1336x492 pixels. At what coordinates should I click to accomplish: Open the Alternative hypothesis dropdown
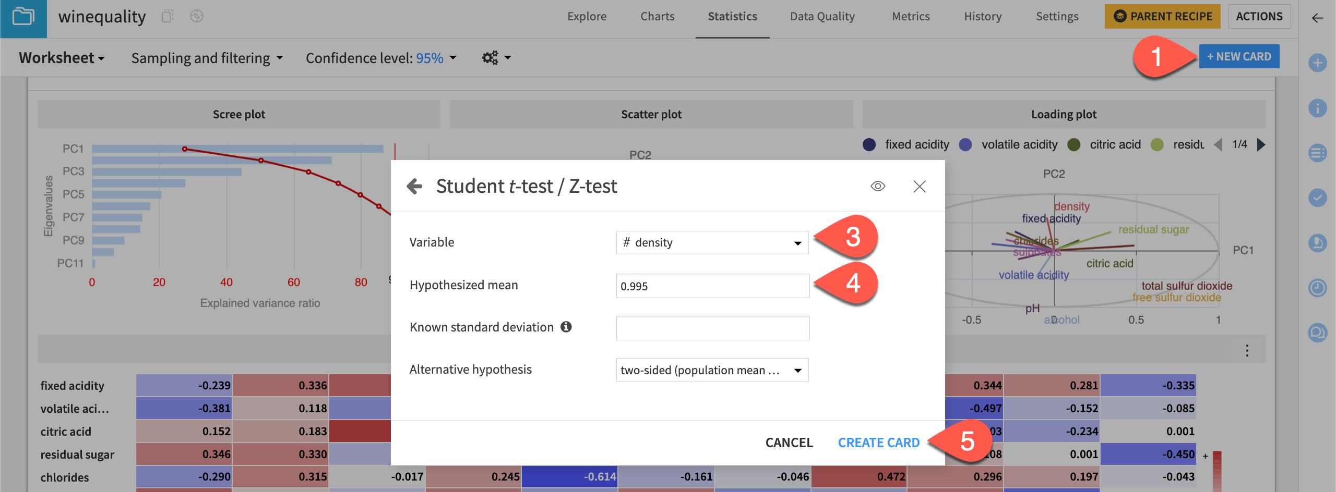(712, 370)
